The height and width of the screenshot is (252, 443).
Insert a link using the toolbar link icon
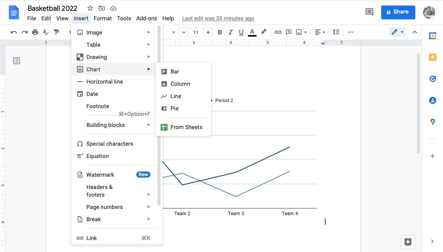coord(278,32)
